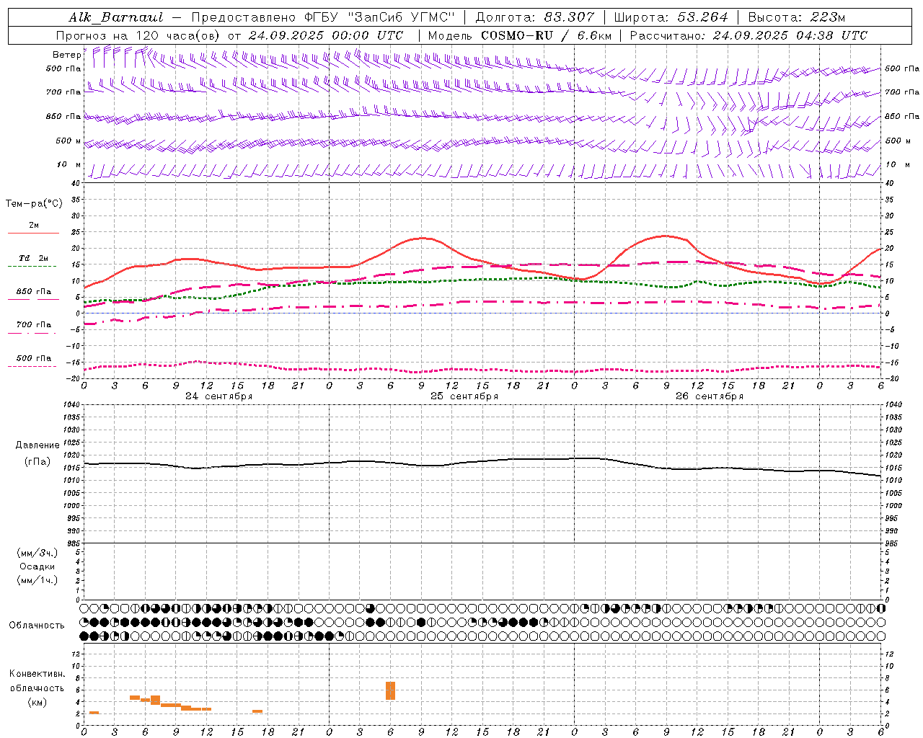Click the dotted line sample under legend 500 гПа

[32, 366]
